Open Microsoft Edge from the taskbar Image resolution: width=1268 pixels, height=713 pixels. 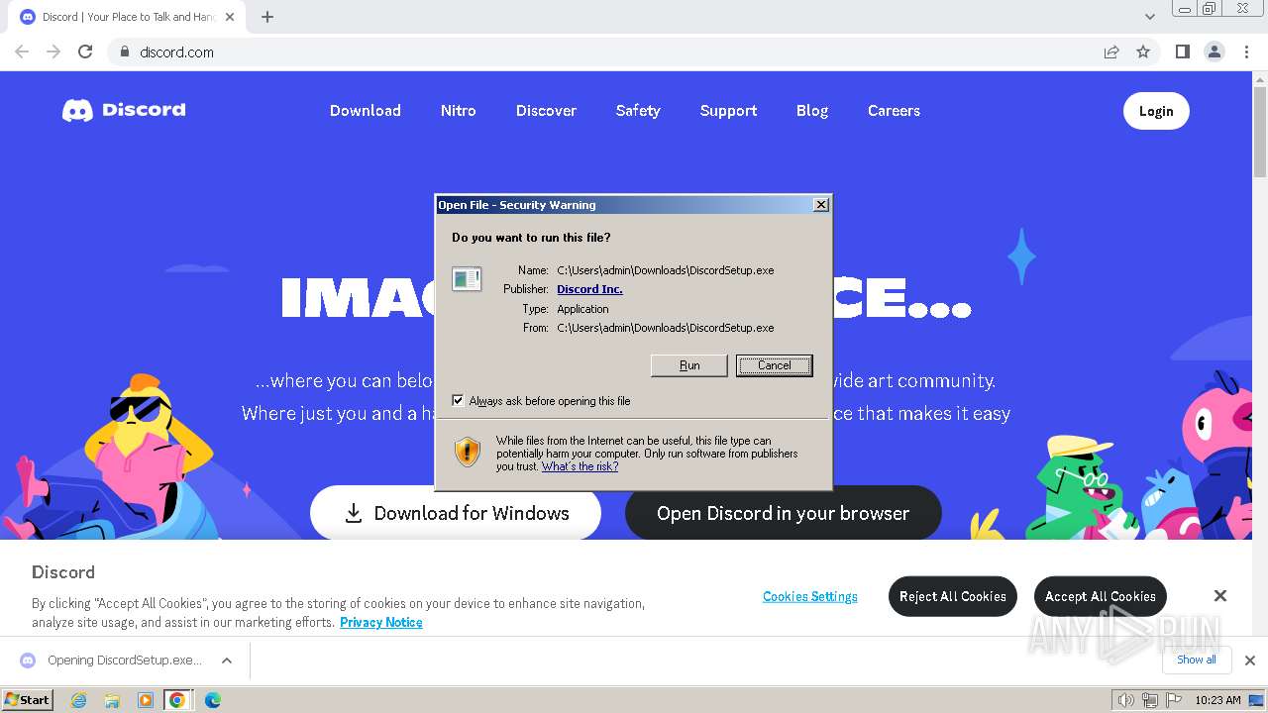click(212, 700)
